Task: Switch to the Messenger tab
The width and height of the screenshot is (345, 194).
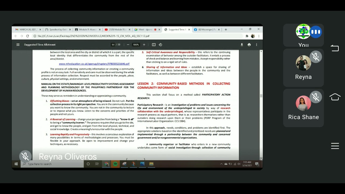Action: coord(207,30)
